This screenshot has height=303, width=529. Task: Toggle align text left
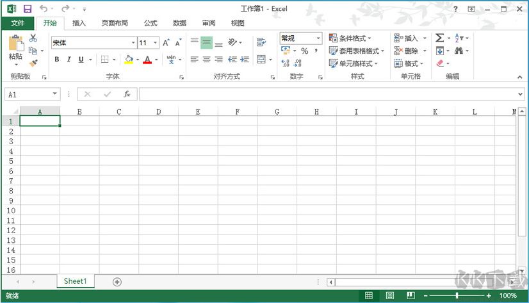tap(194, 60)
